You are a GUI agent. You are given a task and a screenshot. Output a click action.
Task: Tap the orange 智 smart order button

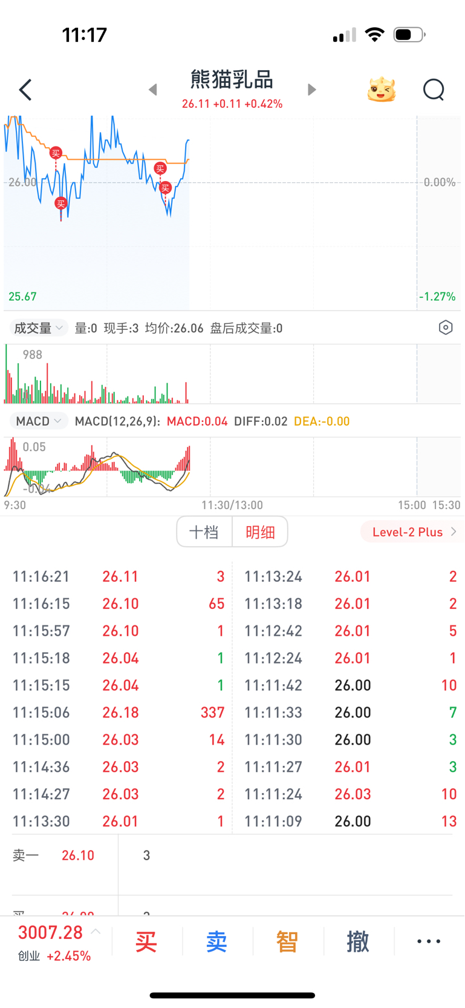click(287, 941)
